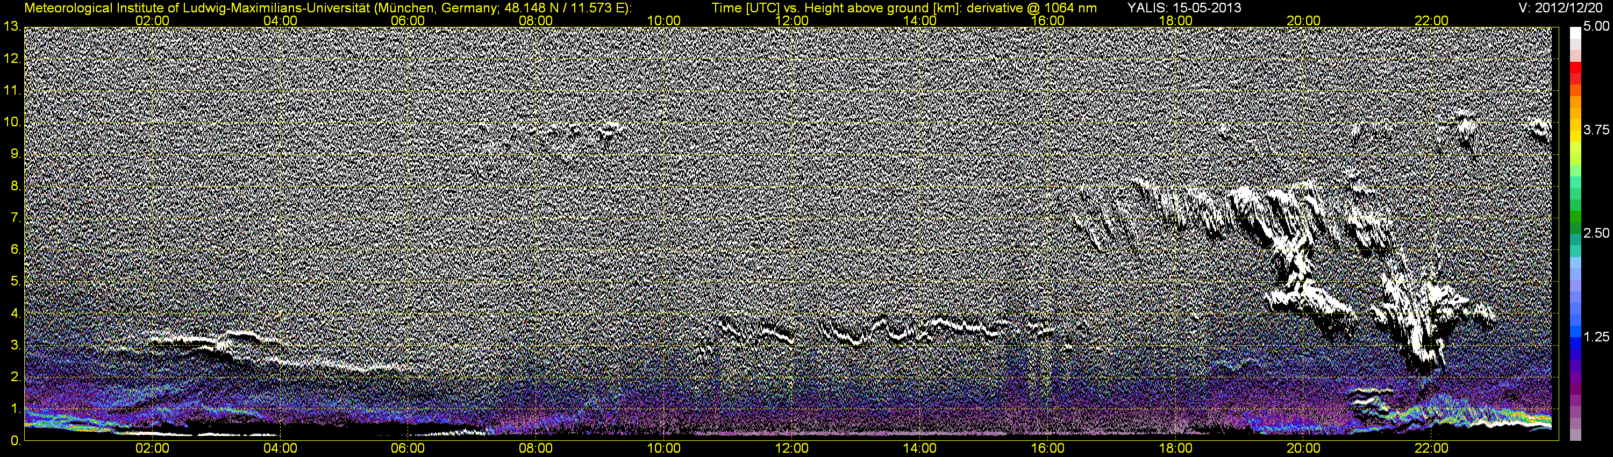Click the 10:00 label on the top time axis
The image size is (1613, 457).
point(663,20)
